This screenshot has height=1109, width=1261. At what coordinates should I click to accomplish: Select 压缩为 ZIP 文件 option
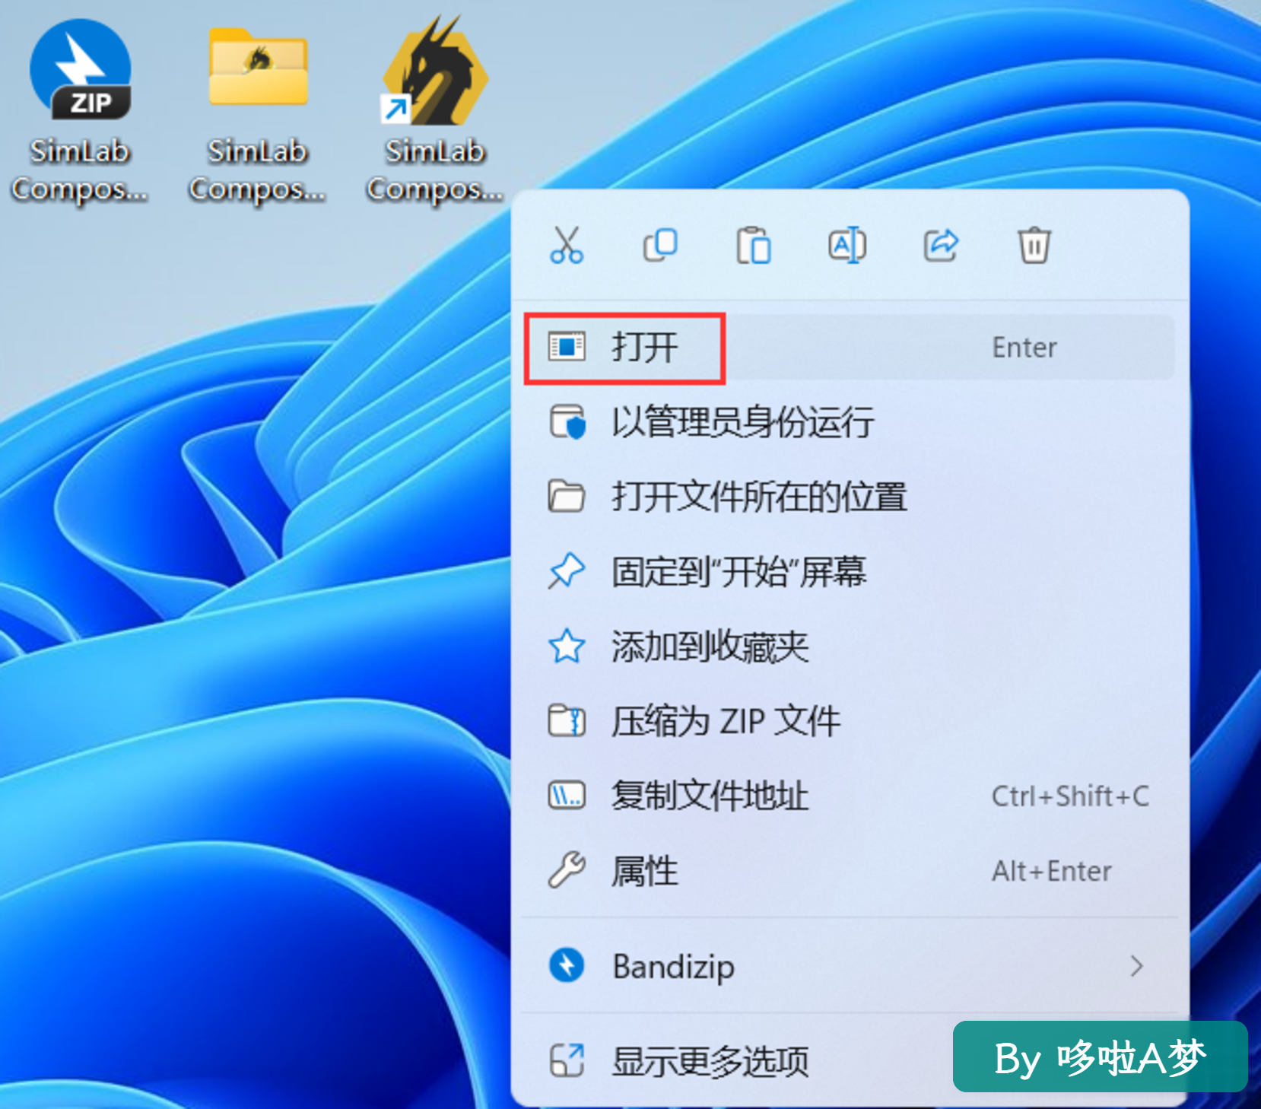tap(849, 721)
